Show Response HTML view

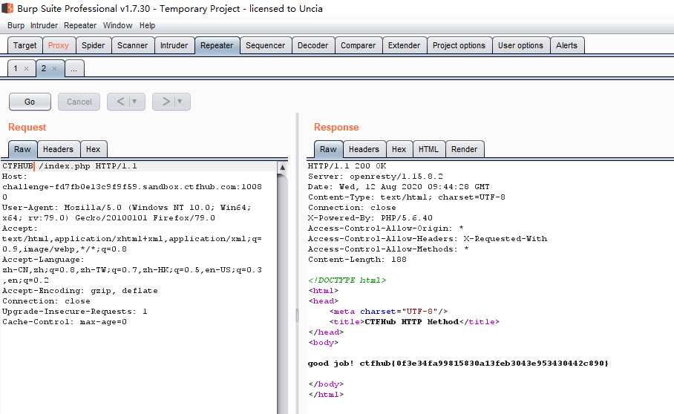pyautogui.click(x=428, y=149)
